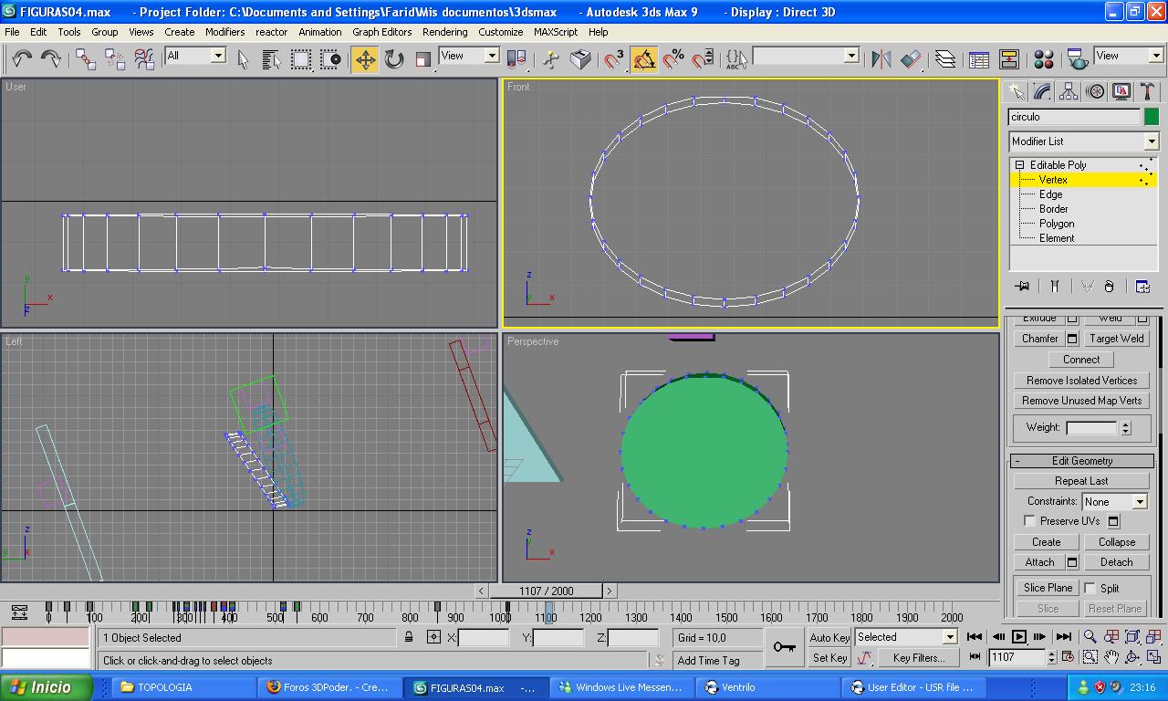Activate the Select and Link tool
Viewport: 1168px width, 701px height.
coord(86,59)
